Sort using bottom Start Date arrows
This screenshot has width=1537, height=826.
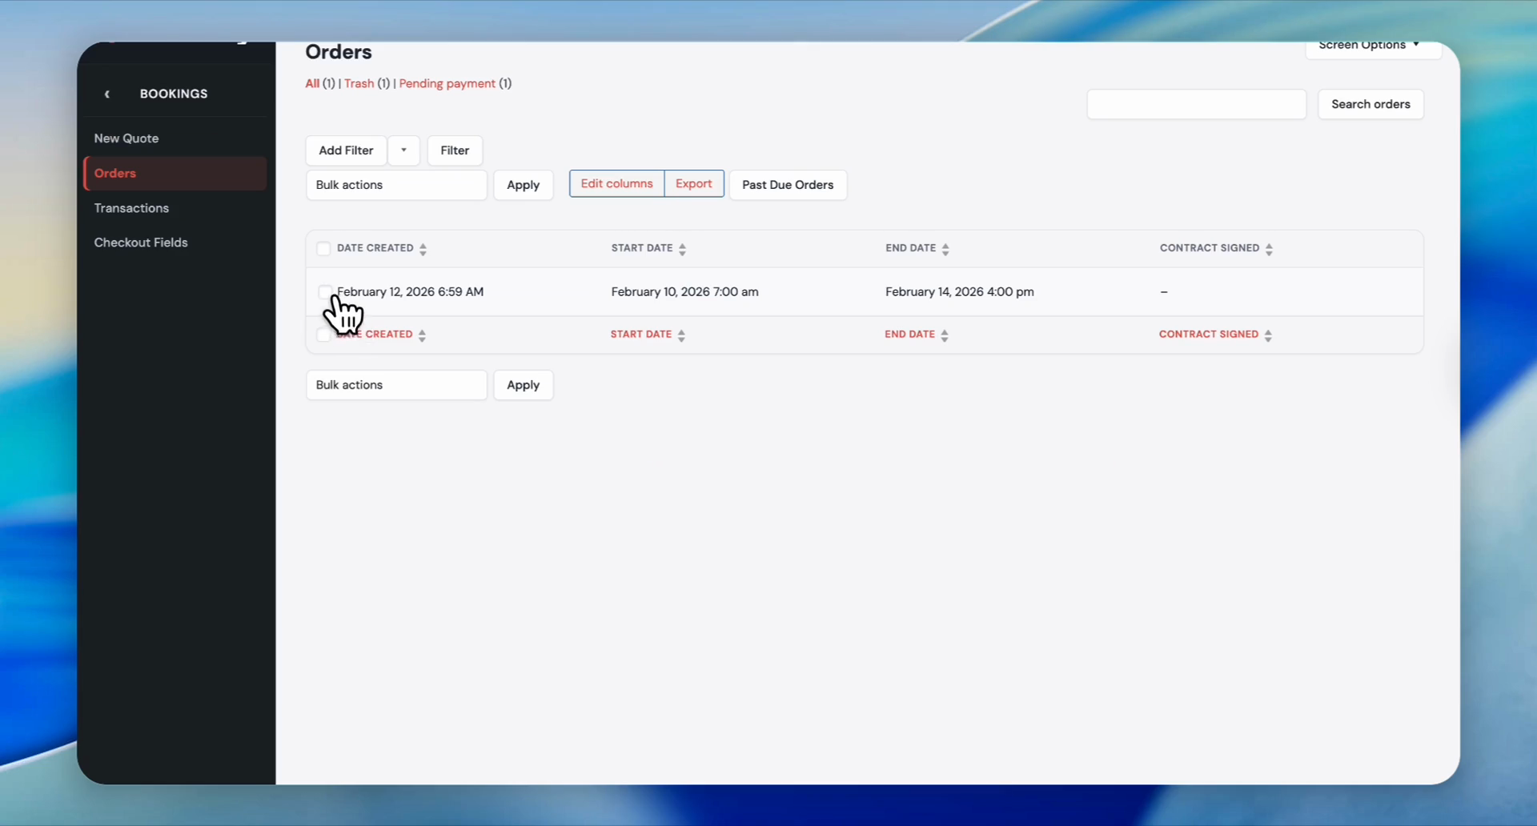[x=681, y=335]
